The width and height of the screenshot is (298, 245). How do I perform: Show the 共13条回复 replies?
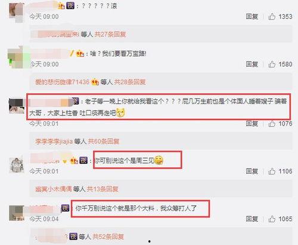point(103,189)
